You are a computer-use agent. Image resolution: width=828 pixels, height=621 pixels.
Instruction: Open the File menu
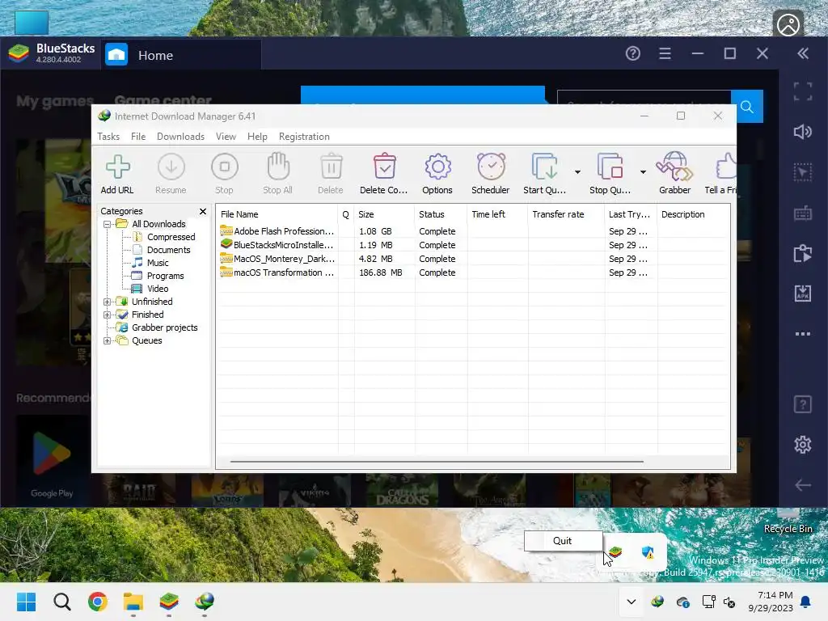[x=138, y=136]
